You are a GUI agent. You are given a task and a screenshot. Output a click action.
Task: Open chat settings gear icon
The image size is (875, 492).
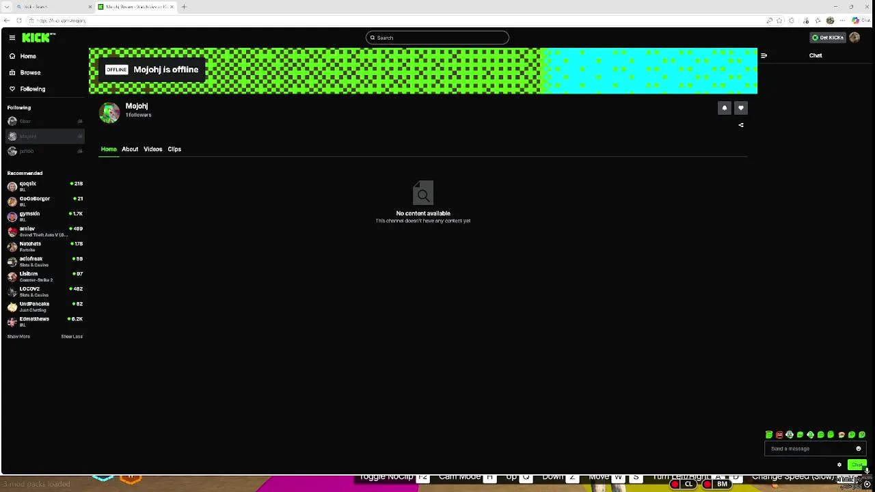click(x=839, y=465)
